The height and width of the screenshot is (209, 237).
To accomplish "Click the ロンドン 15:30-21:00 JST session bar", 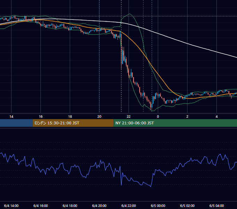I will pyautogui.click(x=73, y=123).
